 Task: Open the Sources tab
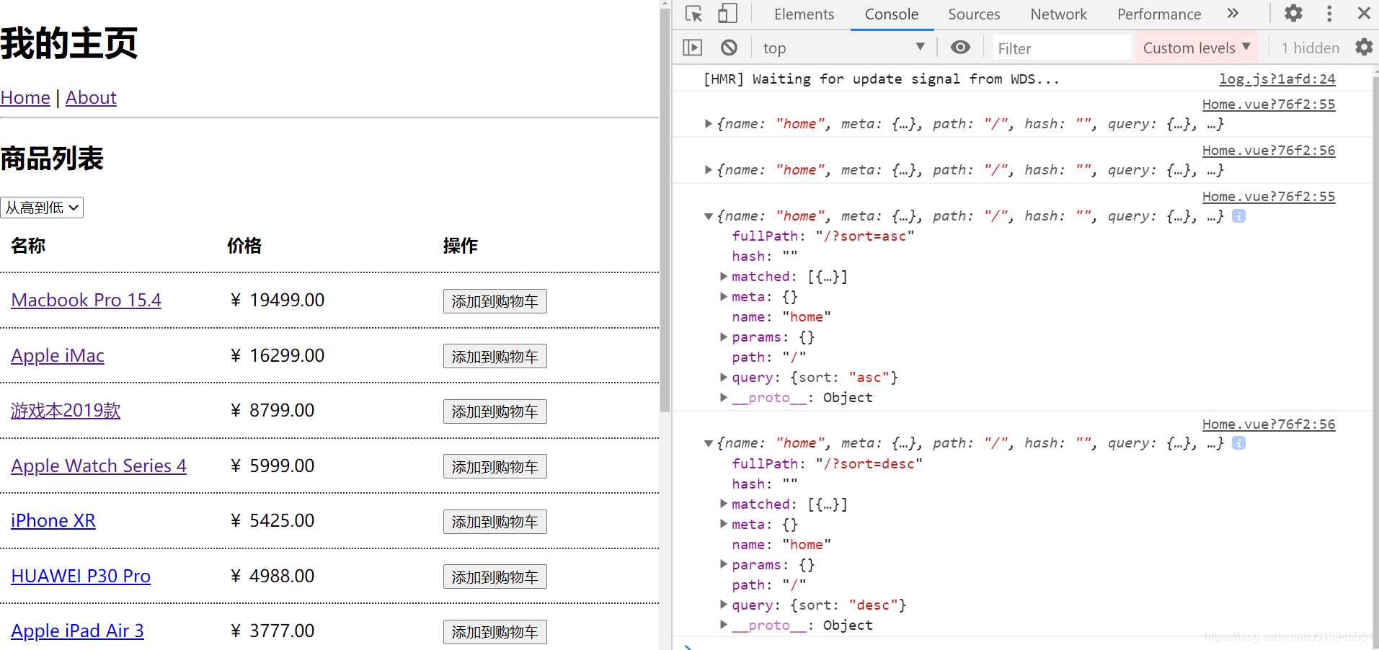[x=974, y=14]
